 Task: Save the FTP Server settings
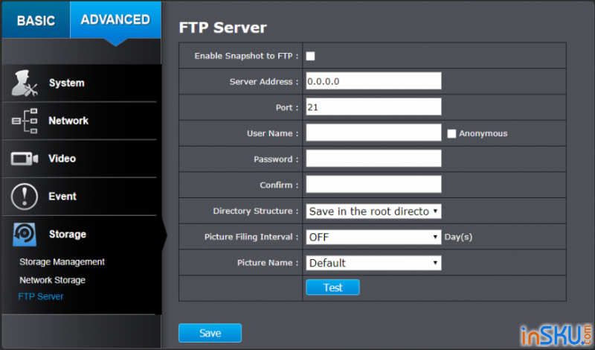(210, 333)
